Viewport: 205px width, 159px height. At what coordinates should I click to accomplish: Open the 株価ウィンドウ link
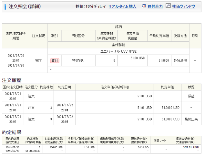(183, 6)
